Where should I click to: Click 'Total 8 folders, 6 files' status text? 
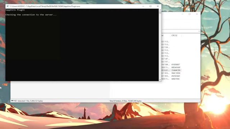pos(125,101)
